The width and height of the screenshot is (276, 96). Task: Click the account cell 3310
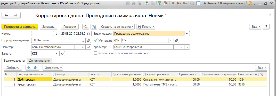252,84
